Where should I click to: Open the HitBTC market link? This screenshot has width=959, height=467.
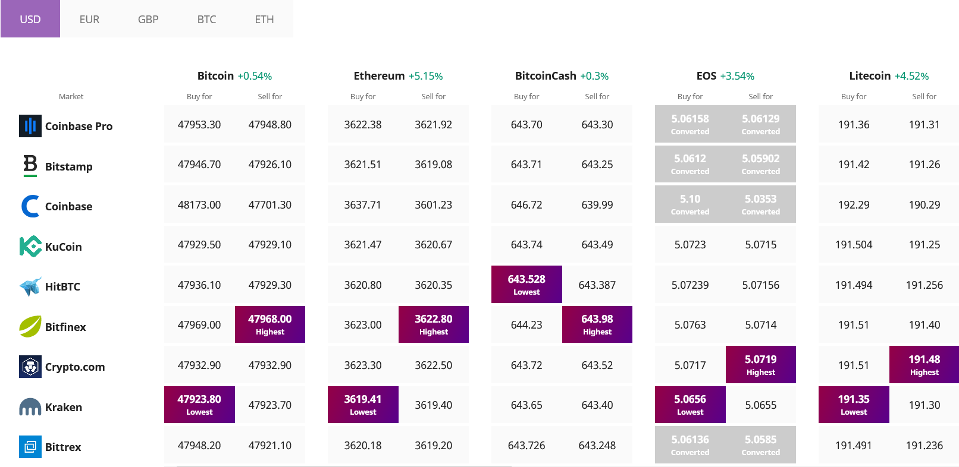coord(62,286)
